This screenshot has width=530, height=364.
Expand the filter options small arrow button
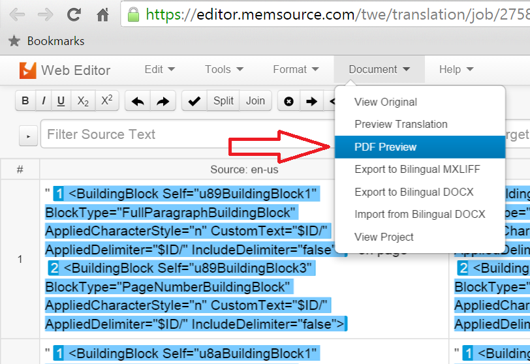tap(29, 136)
